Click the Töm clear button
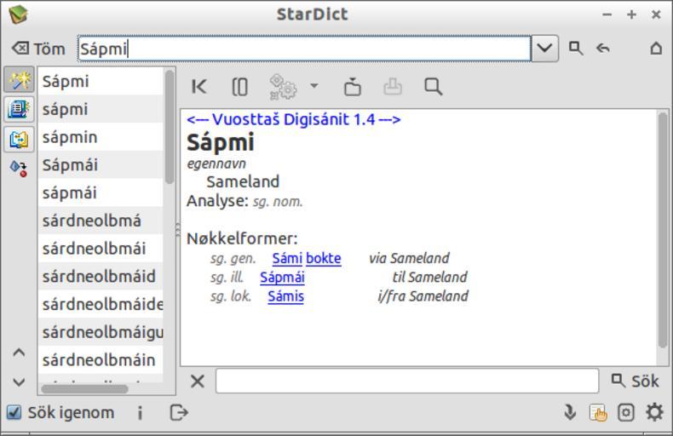The height and width of the screenshot is (436, 673). click(38, 49)
